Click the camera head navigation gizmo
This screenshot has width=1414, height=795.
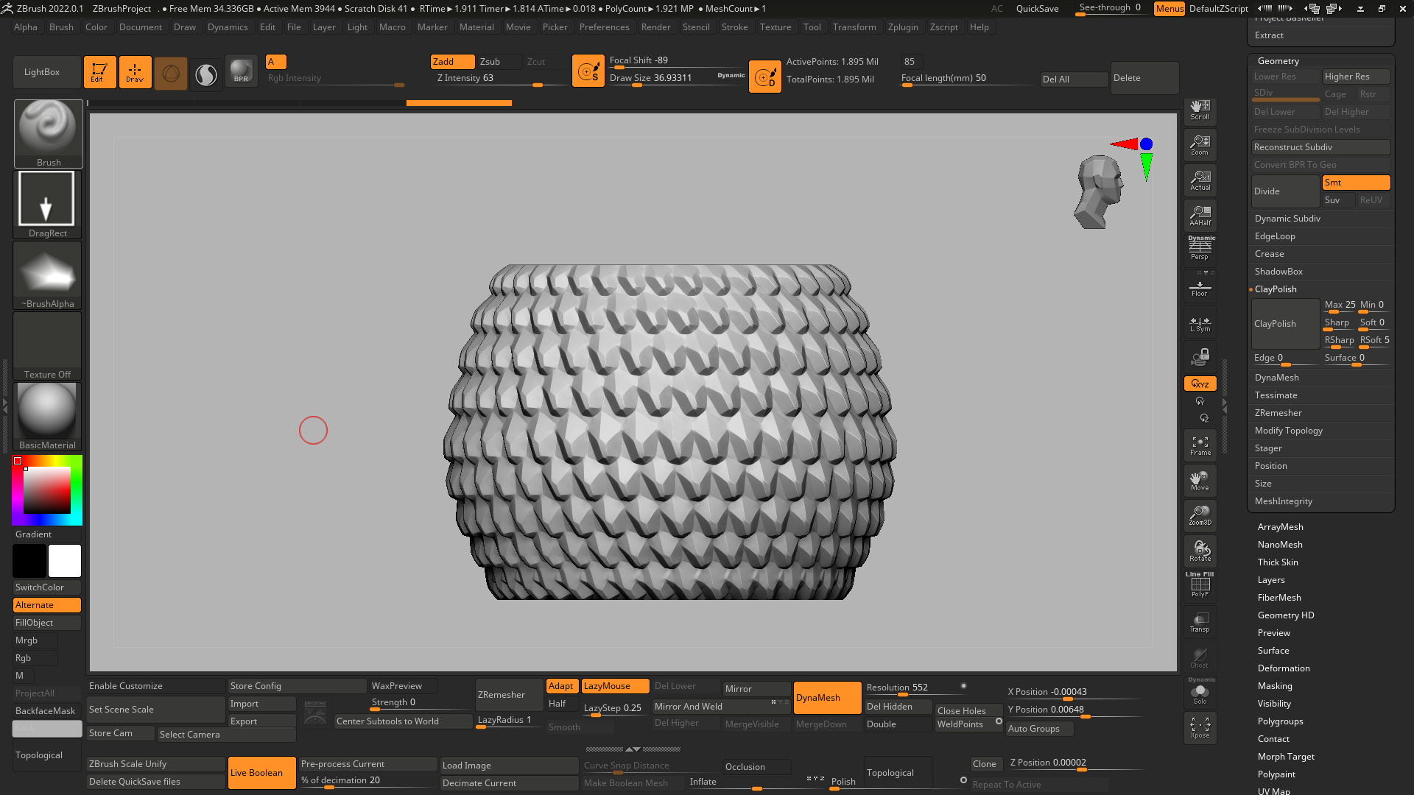[1098, 191]
